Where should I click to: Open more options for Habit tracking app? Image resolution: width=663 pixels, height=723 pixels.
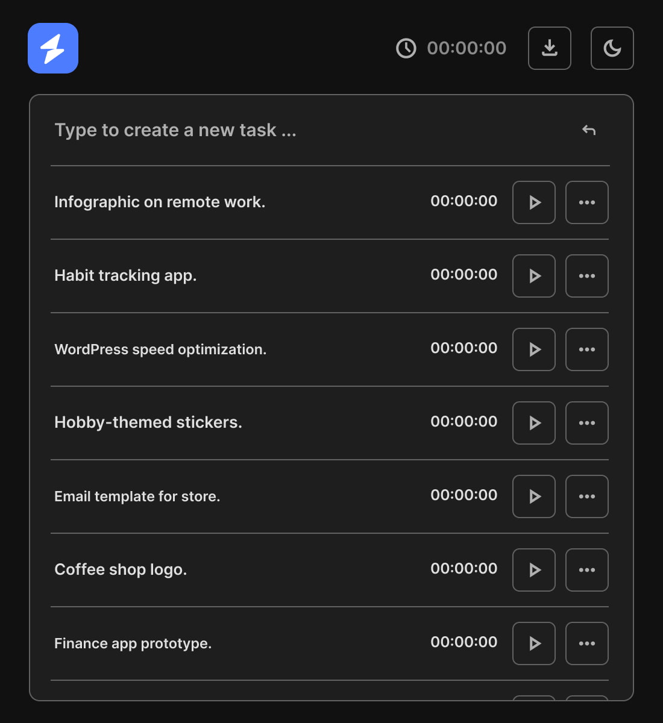(x=586, y=276)
